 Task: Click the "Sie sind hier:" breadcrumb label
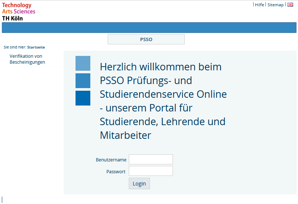tap(15, 47)
